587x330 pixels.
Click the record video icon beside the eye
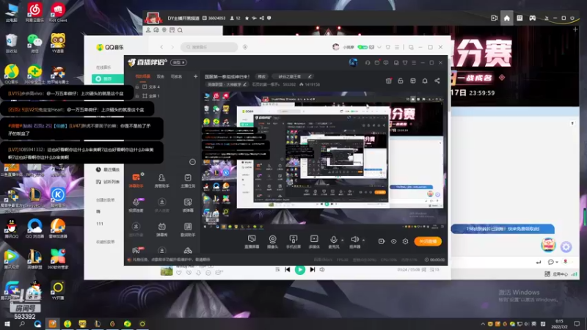point(382,241)
